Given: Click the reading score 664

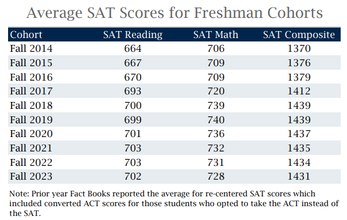Looking at the screenshot, I should [133, 48].
